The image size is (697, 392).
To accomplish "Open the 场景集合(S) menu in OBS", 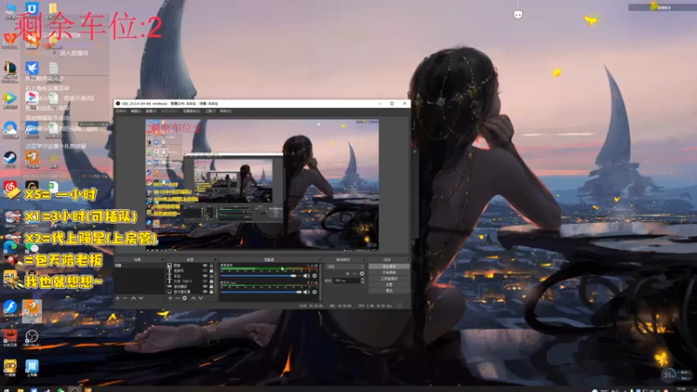I will 192,112.
